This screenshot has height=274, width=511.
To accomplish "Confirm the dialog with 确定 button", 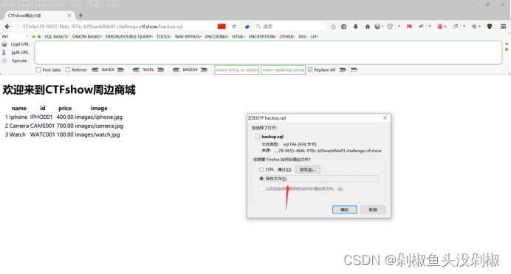I will (x=344, y=210).
